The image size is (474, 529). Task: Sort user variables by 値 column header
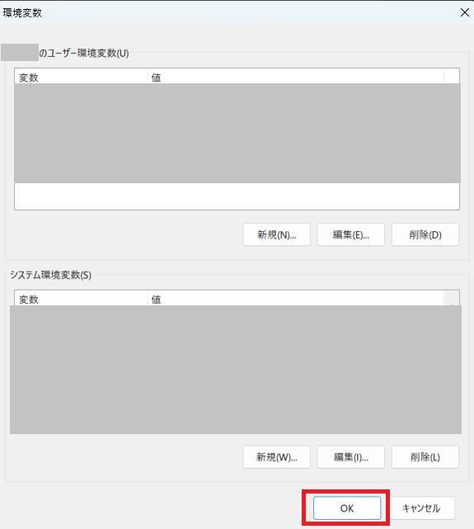[295, 77]
